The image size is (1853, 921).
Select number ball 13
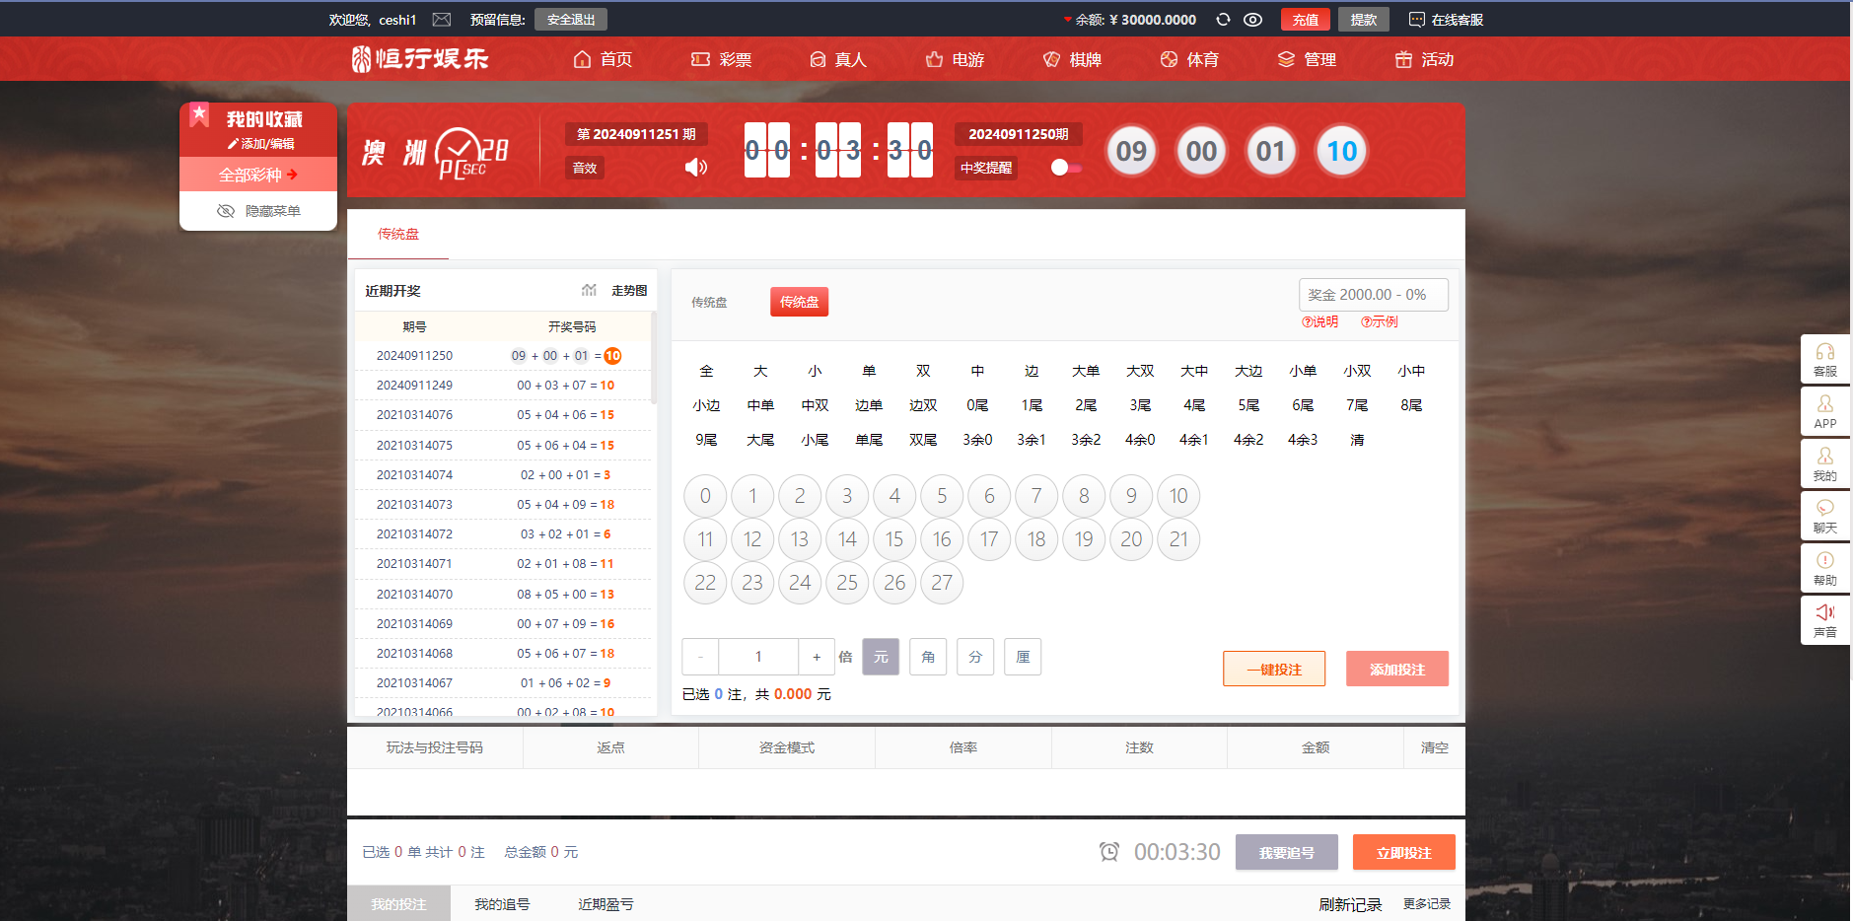(x=800, y=539)
